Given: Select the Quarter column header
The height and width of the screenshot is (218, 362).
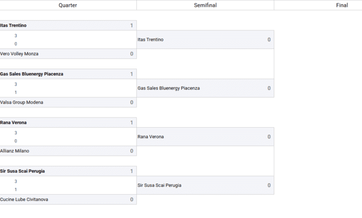Looking at the screenshot, I should (67, 5).
